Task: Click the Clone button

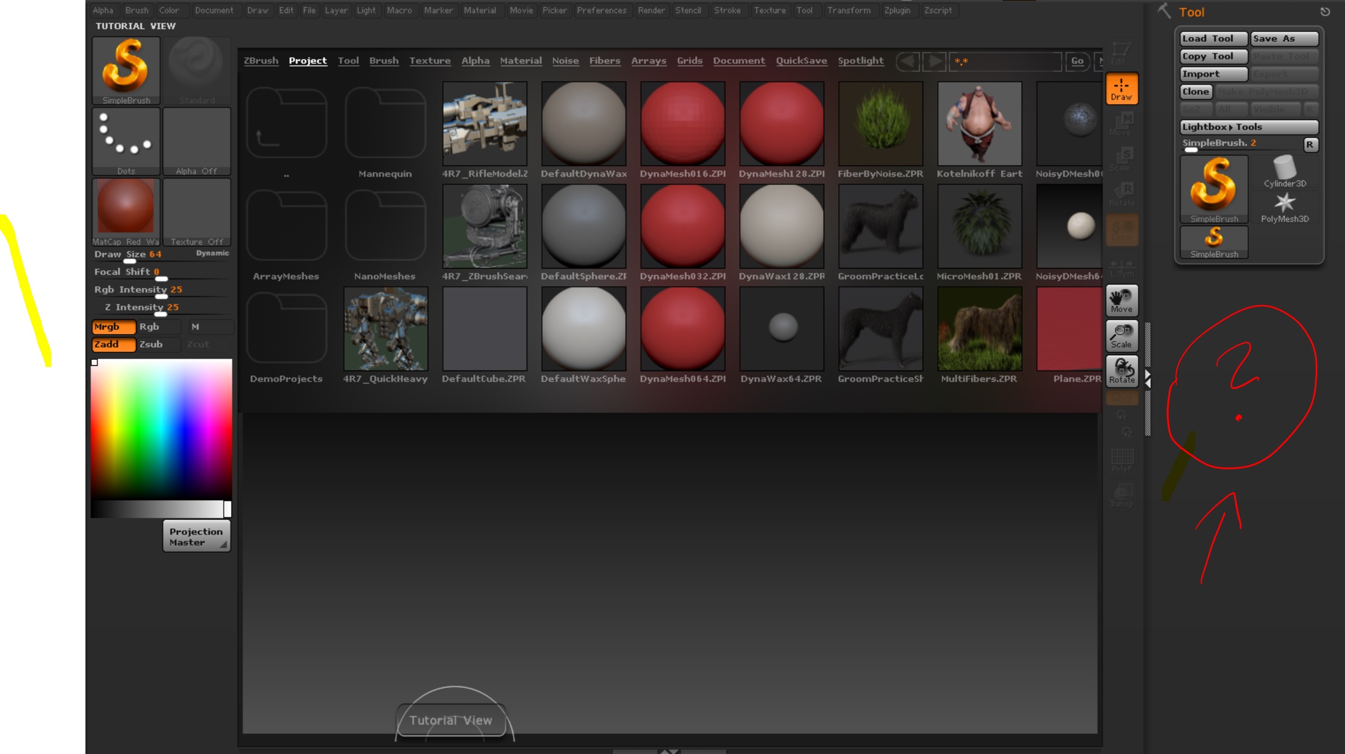Action: (1196, 91)
